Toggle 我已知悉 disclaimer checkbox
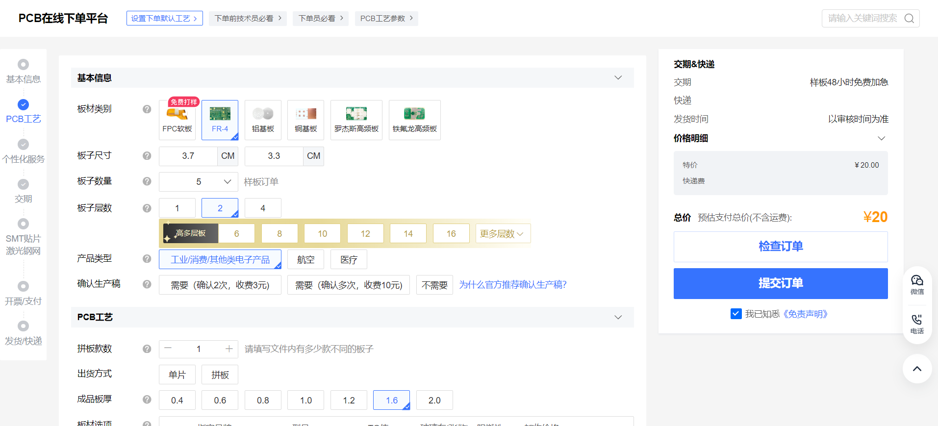 click(736, 314)
